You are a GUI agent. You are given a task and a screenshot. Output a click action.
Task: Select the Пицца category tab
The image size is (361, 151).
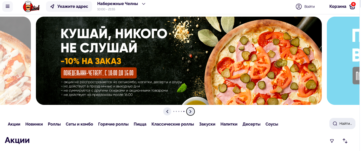tap(140, 124)
